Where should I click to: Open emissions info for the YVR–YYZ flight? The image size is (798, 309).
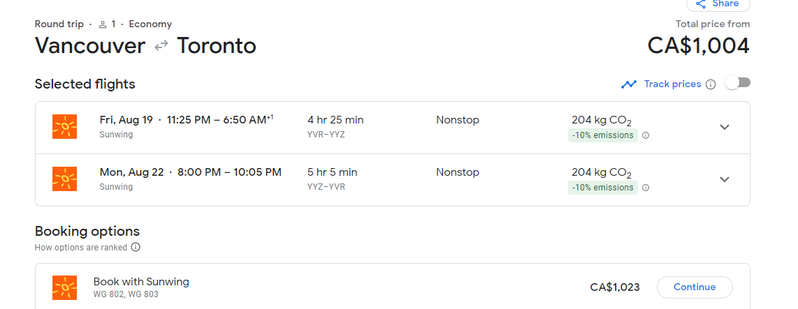click(646, 135)
